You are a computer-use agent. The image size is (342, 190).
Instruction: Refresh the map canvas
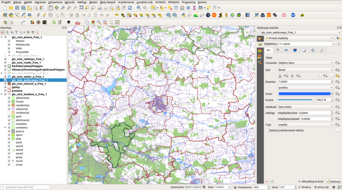point(130,8)
